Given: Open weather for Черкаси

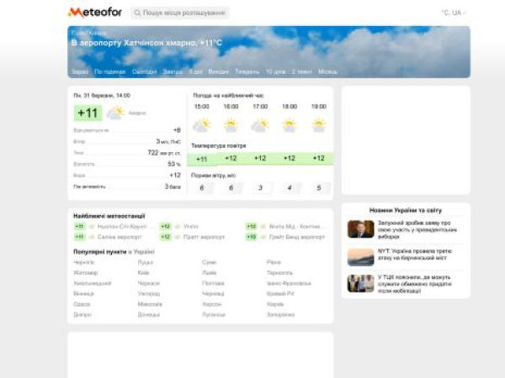Looking at the screenshot, I should click(x=148, y=283).
